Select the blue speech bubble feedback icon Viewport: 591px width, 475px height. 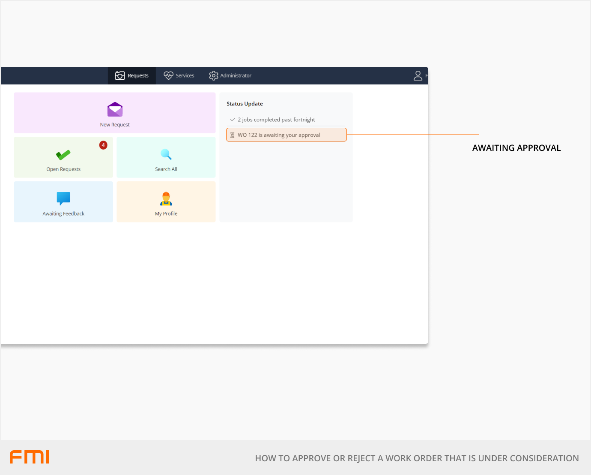point(63,198)
